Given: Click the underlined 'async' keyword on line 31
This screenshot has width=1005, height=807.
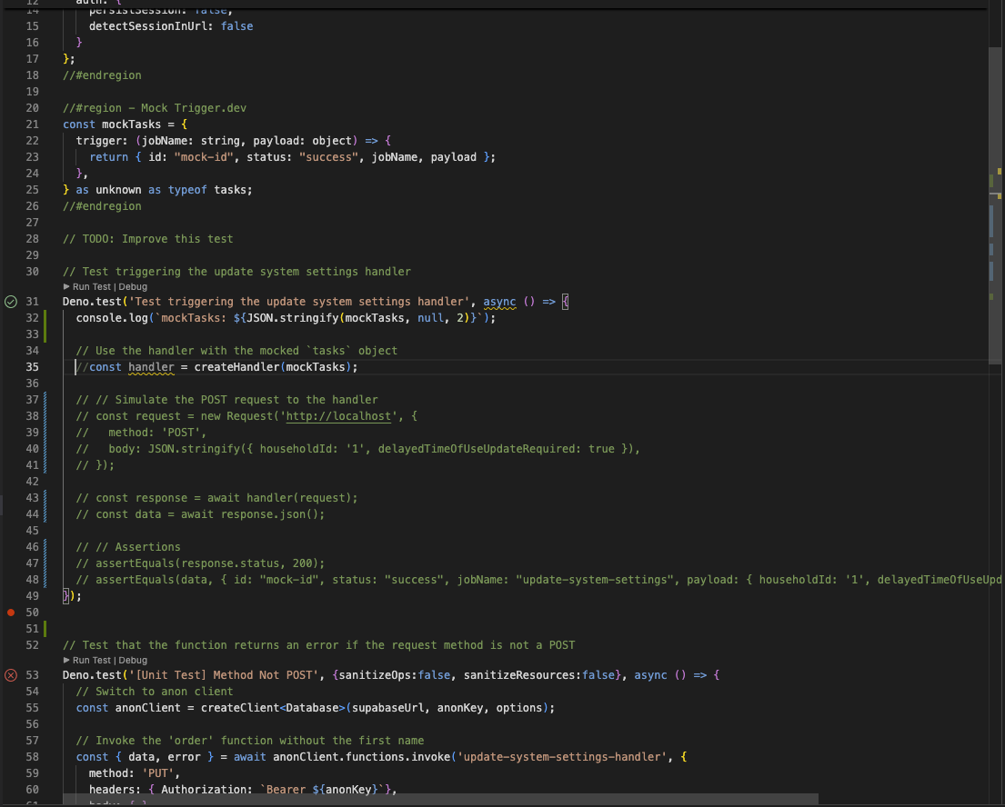Looking at the screenshot, I should tap(499, 302).
